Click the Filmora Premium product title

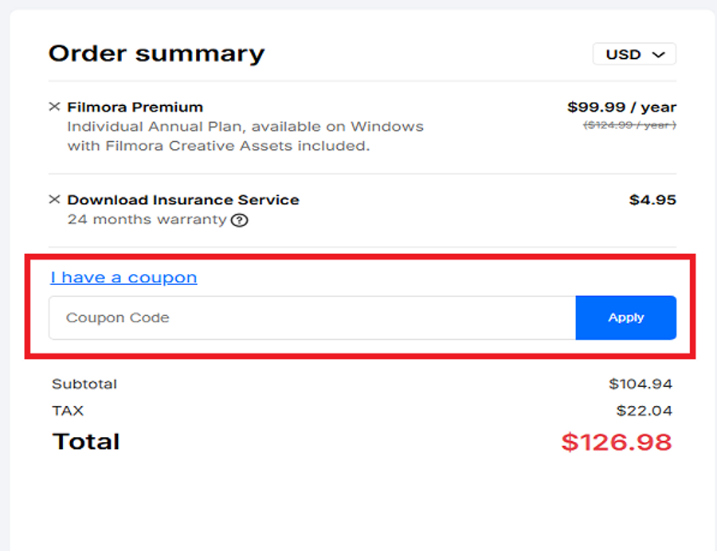pos(135,107)
